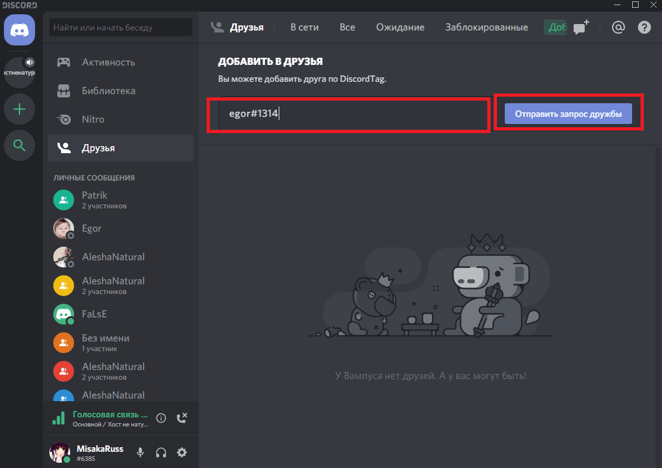Toggle headphones deafen

click(x=161, y=452)
